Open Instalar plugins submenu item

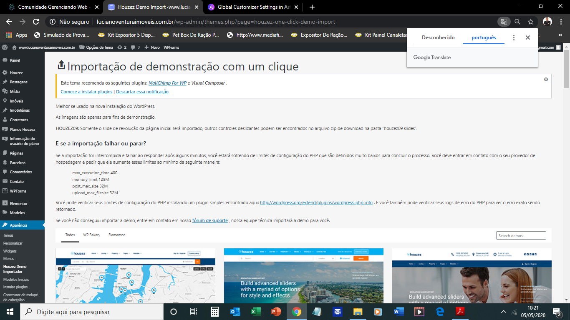pyautogui.click(x=15, y=287)
